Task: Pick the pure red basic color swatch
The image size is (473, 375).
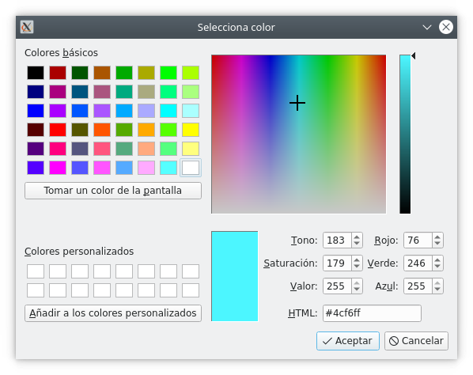Action: 58,130
